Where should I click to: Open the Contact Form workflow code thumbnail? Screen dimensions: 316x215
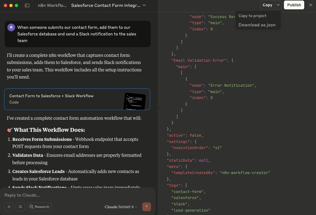click(x=135, y=101)
